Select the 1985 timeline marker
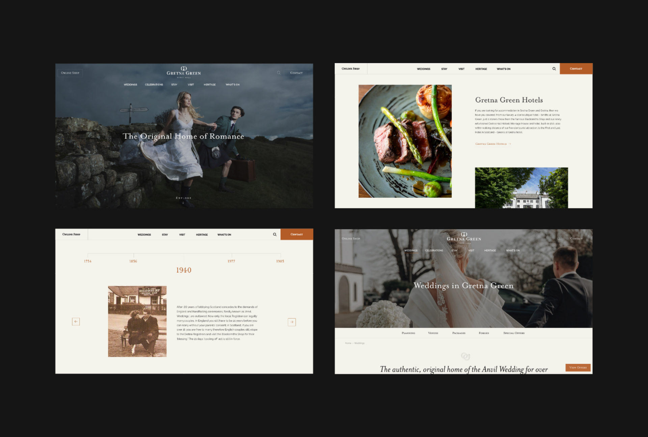Viewport: 648px width, 437px height. [280, 261]
